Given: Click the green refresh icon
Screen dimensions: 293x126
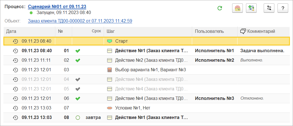Looking at the screenshot, I should 220,8.
